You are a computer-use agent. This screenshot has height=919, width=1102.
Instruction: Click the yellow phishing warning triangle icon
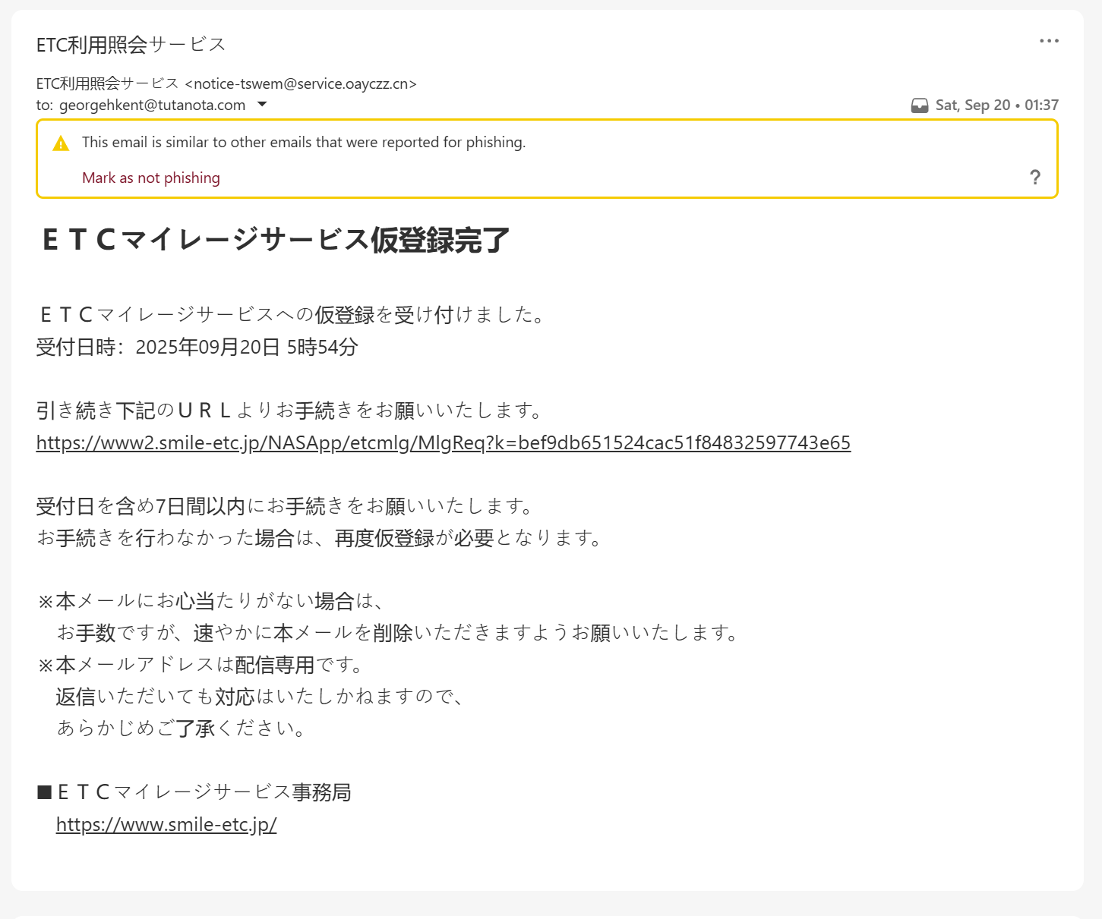[x=61, y=143]
